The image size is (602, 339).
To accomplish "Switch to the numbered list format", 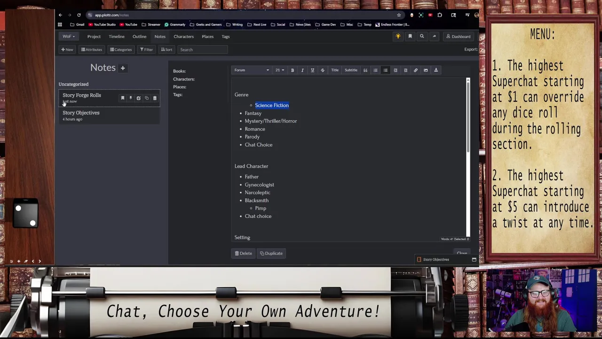I will 375,70.
